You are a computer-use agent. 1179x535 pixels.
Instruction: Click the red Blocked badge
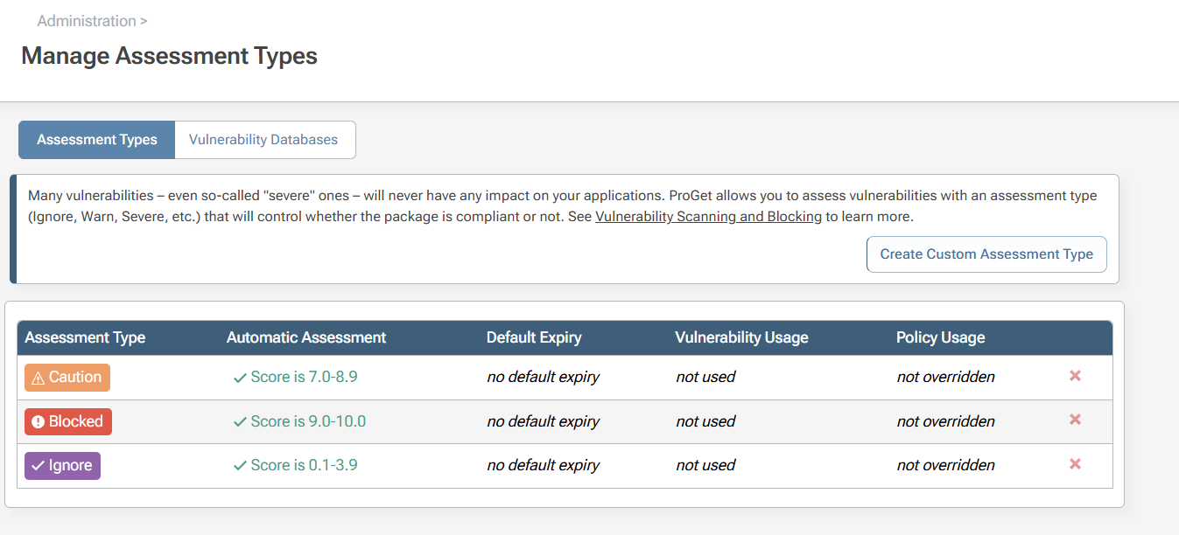pos(68,421)
